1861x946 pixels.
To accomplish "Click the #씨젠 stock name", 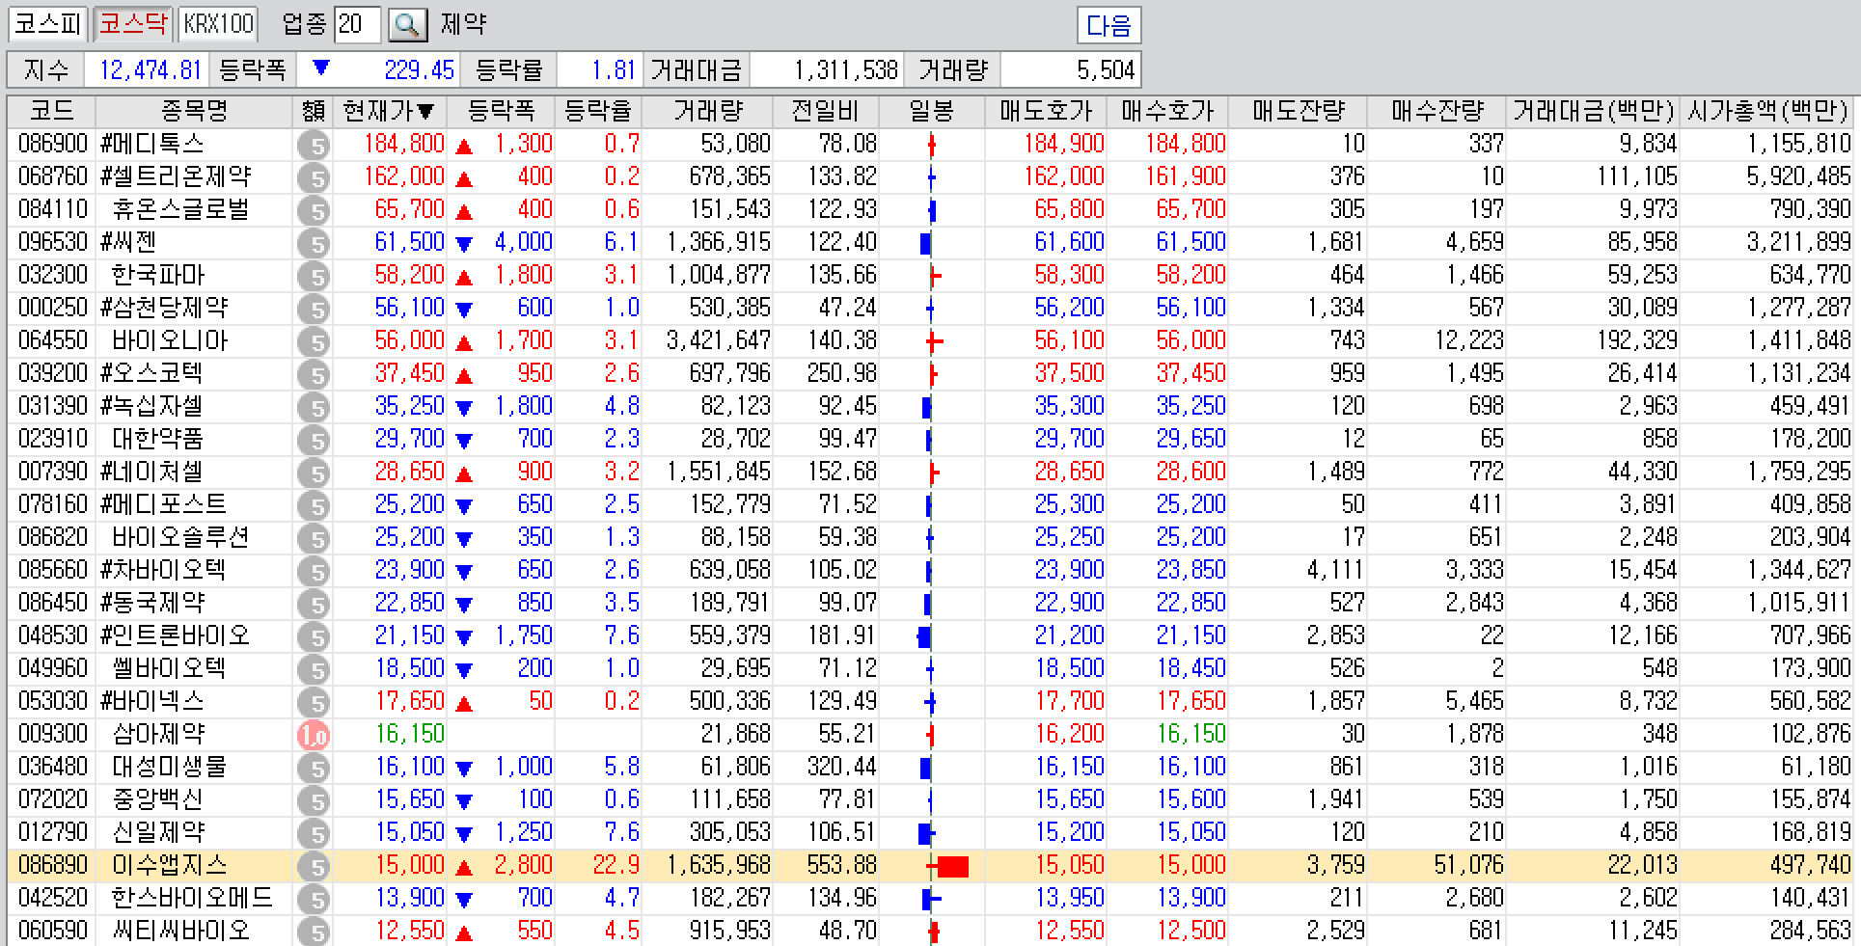I will point(128,242).
